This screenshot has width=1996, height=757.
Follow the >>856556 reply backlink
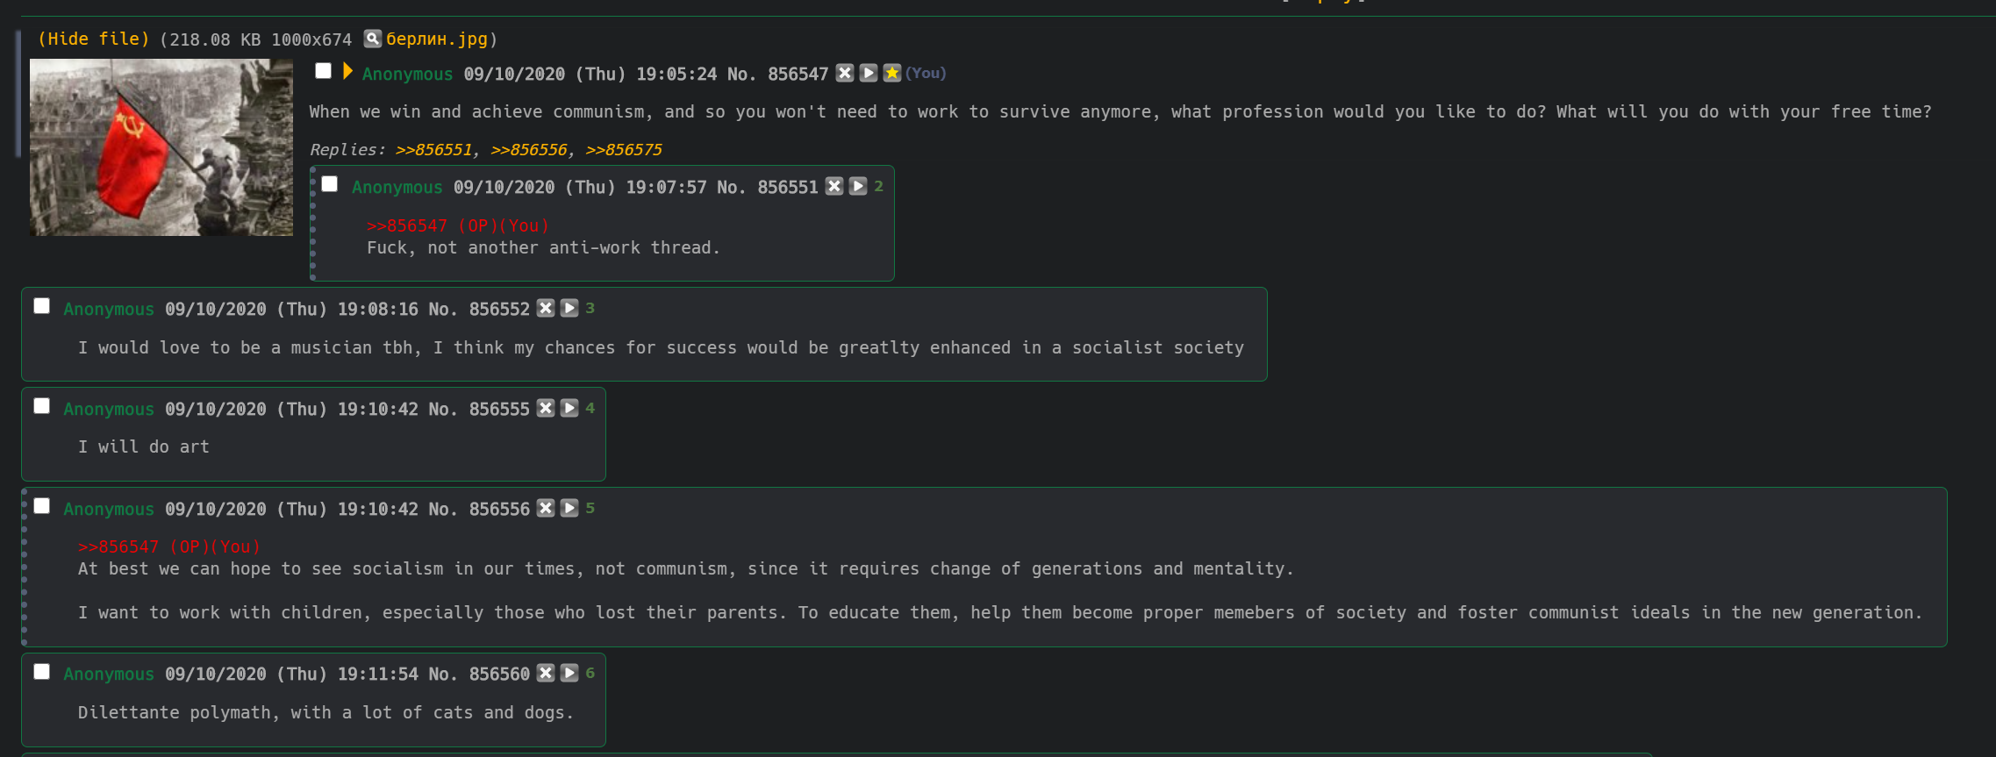point(529,149)
